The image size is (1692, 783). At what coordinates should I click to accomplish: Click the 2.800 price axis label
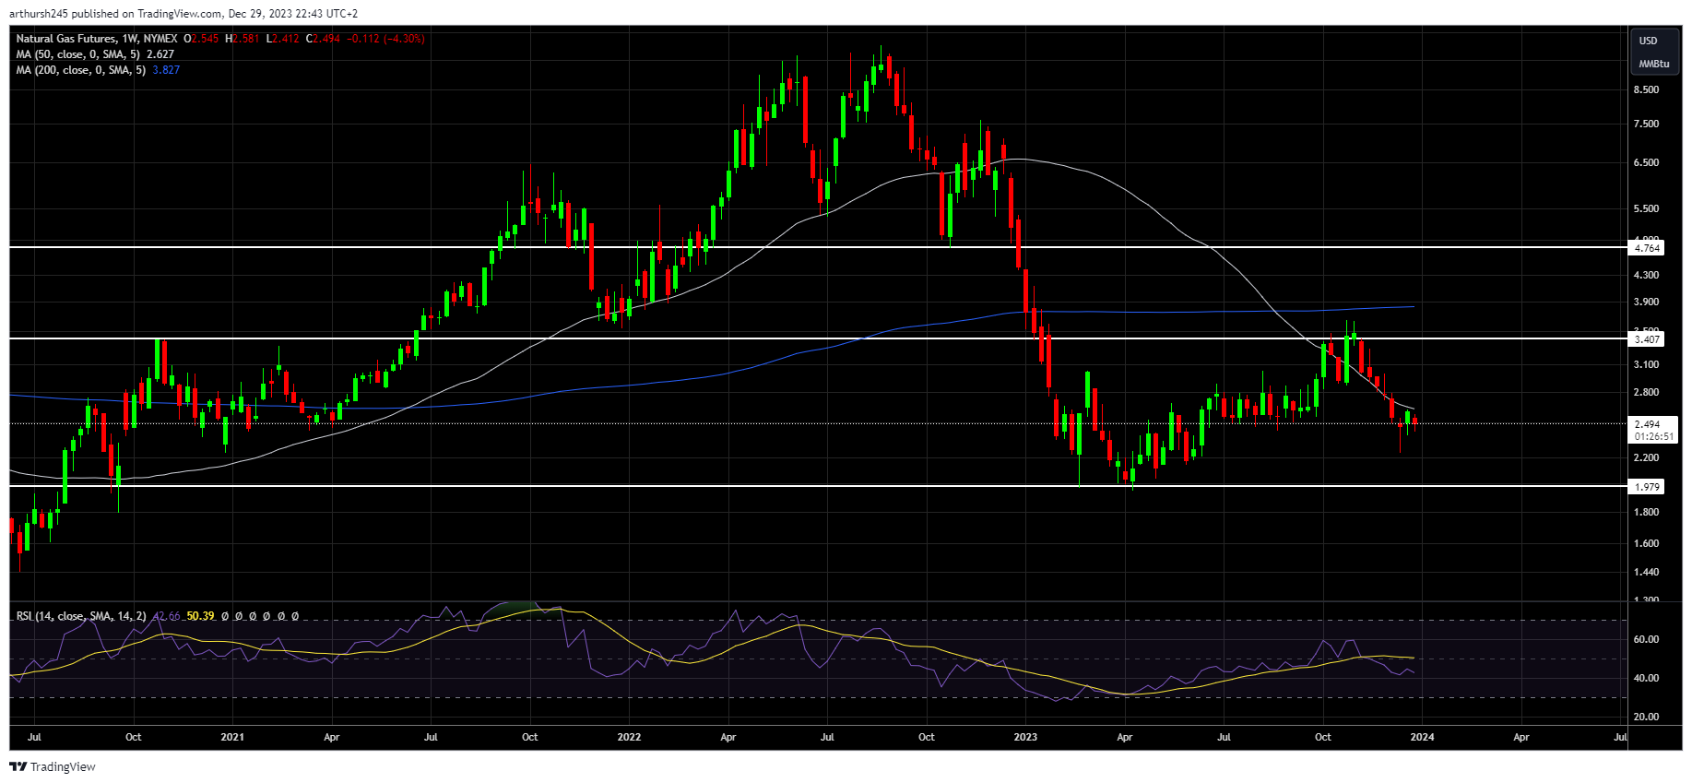[1646, 392]
